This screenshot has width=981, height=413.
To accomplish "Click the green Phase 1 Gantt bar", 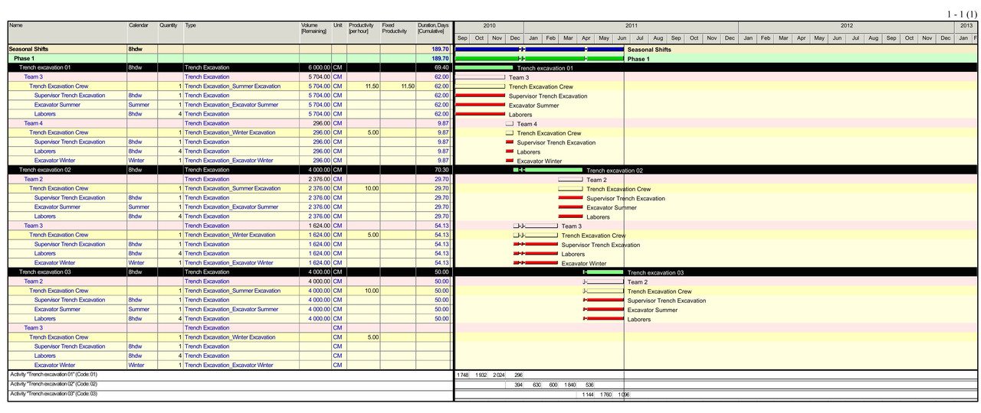I will click(x=540, y=58).
